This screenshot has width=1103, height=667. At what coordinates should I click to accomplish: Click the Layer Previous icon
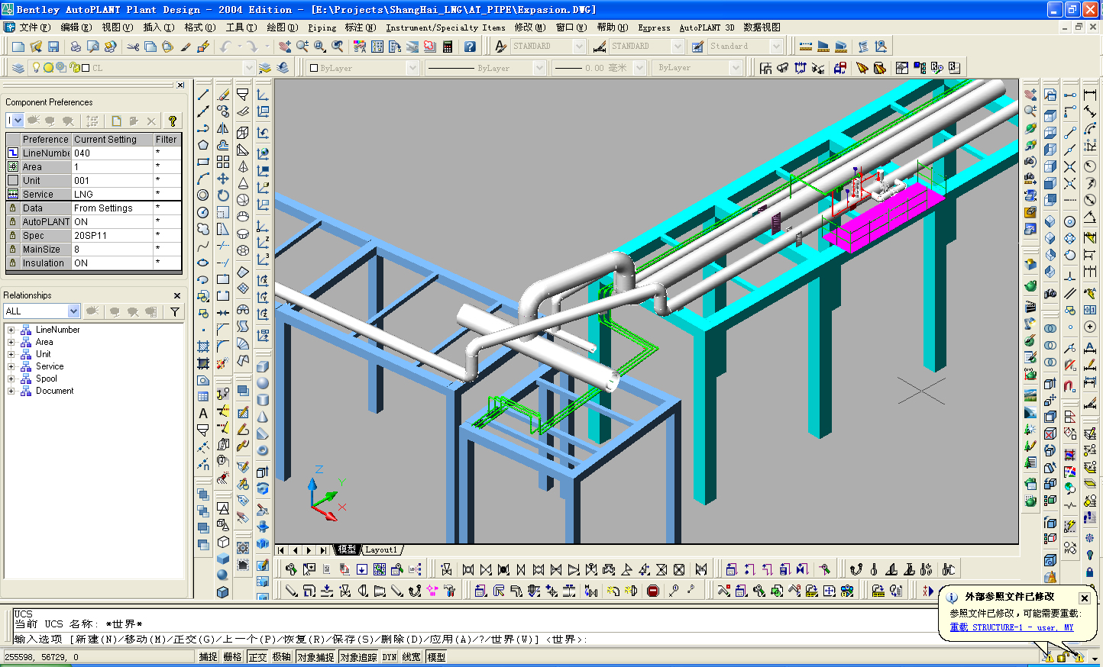[283, 68]
